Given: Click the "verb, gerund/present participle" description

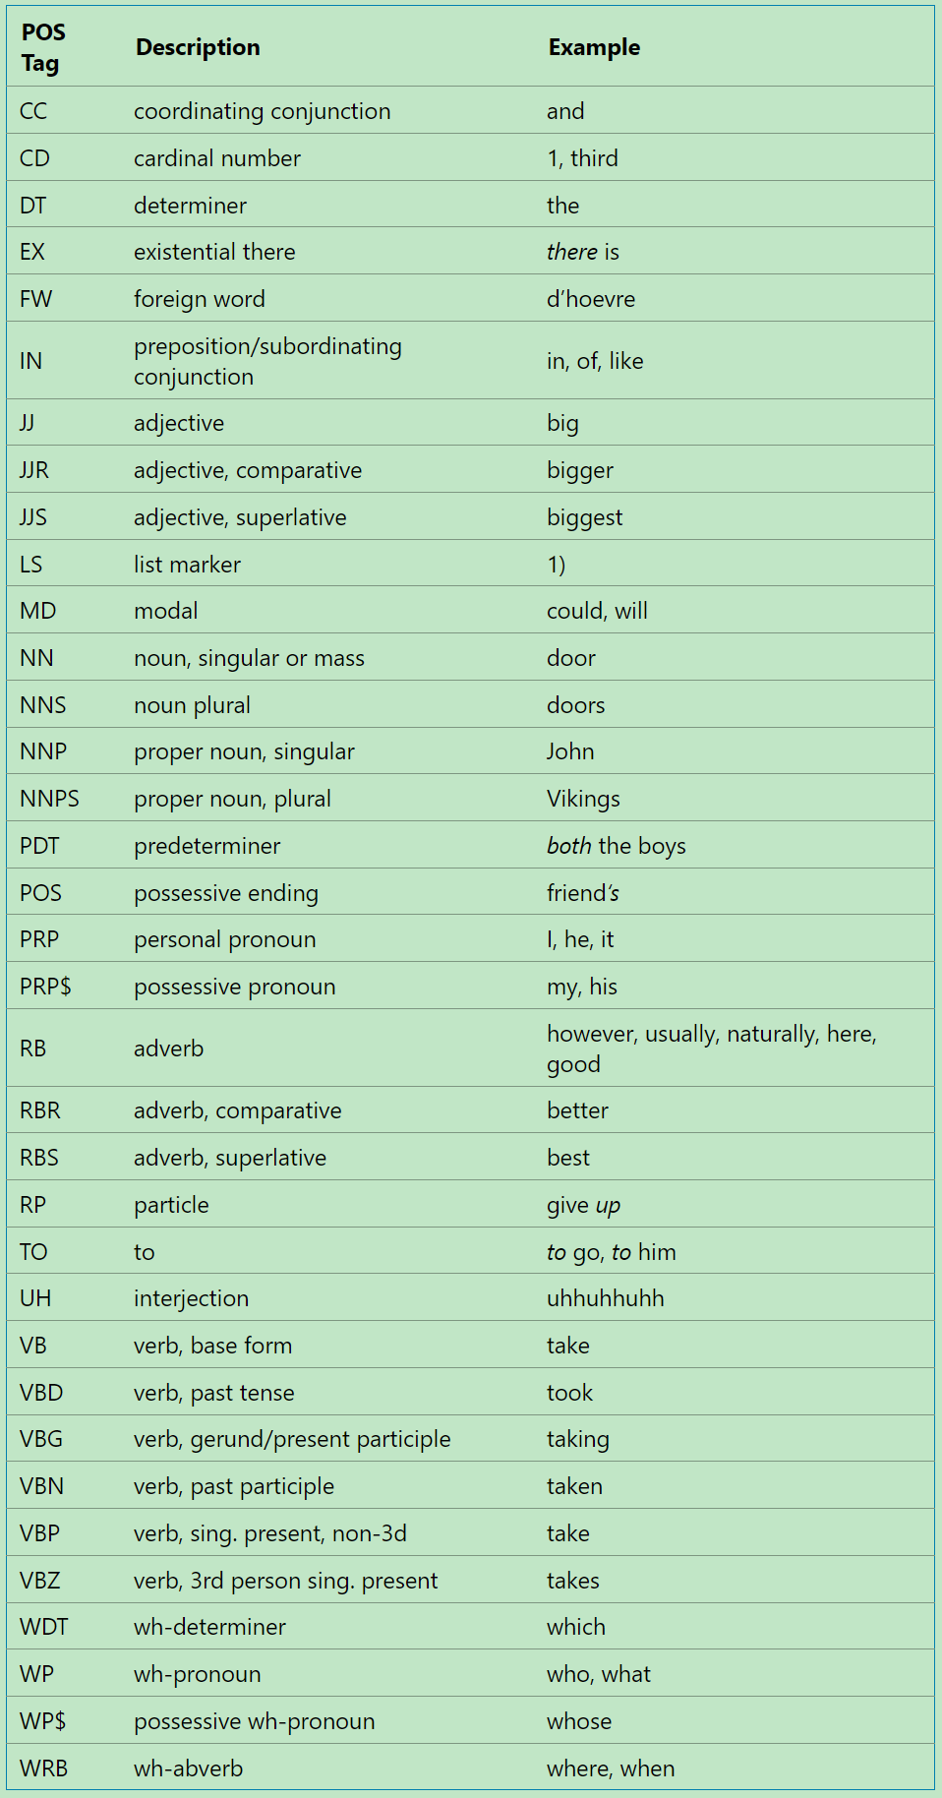Looking at the screenshot, I should point(292,1439).
